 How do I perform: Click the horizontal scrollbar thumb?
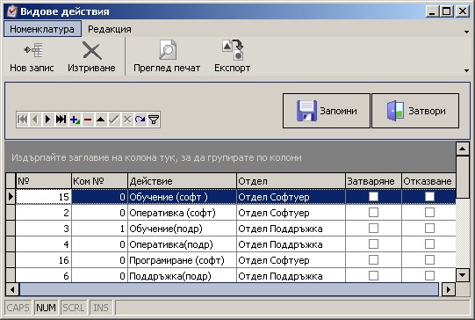(x=229, y=289)
